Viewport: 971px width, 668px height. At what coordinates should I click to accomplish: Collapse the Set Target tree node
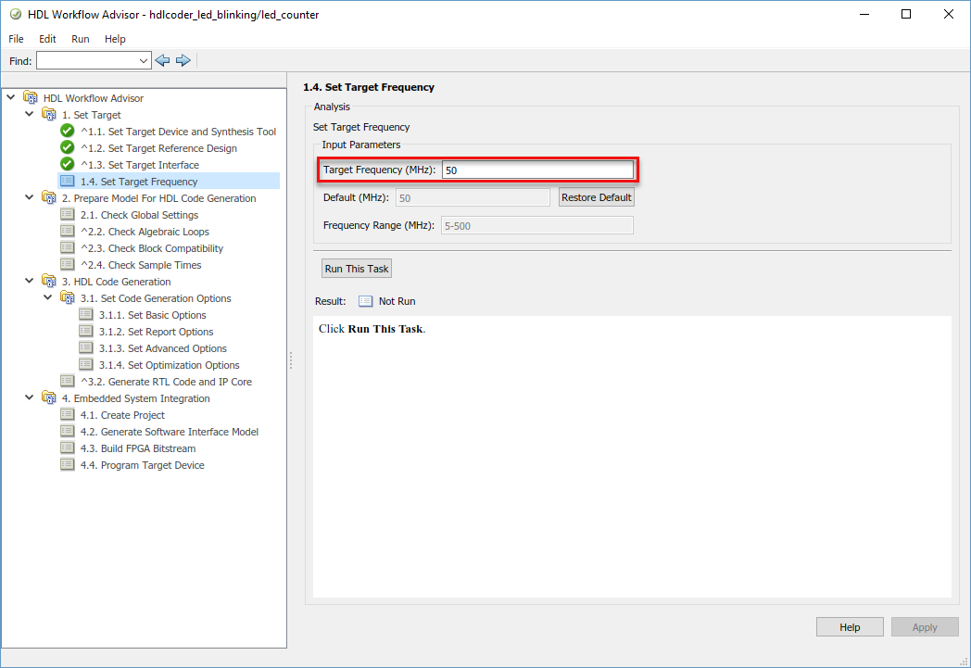30,115
